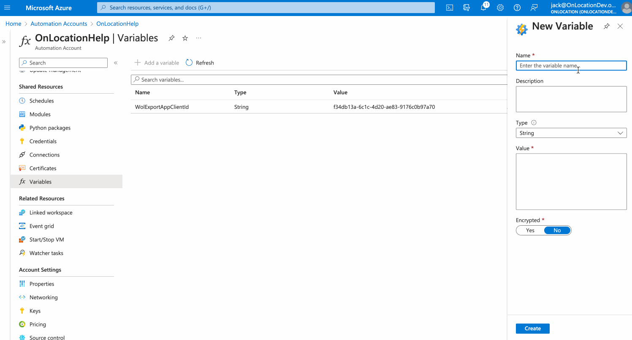Click the Refresh icon in toolbar
This screenshot has height=340, width=632.
pos(190,63)
